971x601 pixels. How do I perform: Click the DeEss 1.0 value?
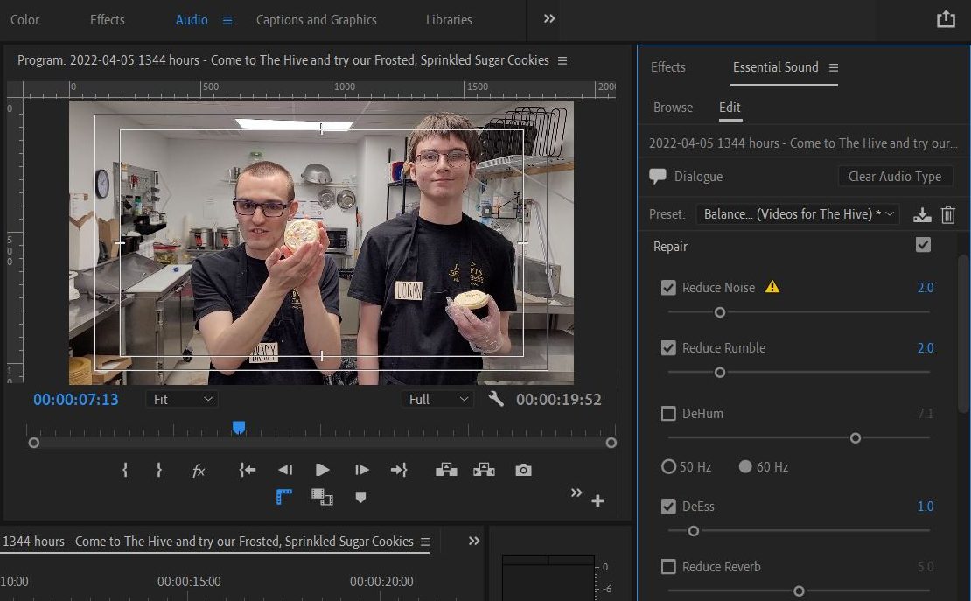[926, 507]
